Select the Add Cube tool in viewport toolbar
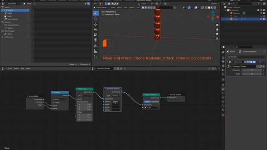The width and height of the screenshot is (267, 150). tap(96, 57)
